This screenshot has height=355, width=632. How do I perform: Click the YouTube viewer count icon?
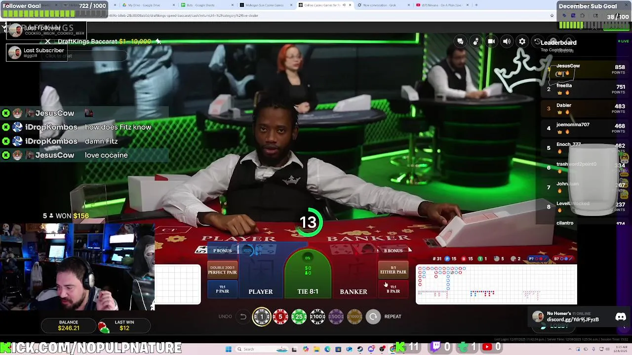pos(487,348)
